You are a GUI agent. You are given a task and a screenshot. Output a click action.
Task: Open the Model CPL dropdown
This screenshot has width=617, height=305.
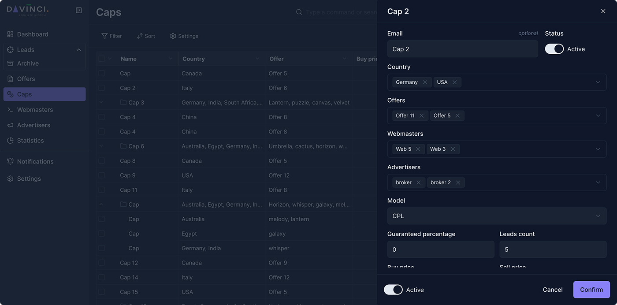[598, 216]
